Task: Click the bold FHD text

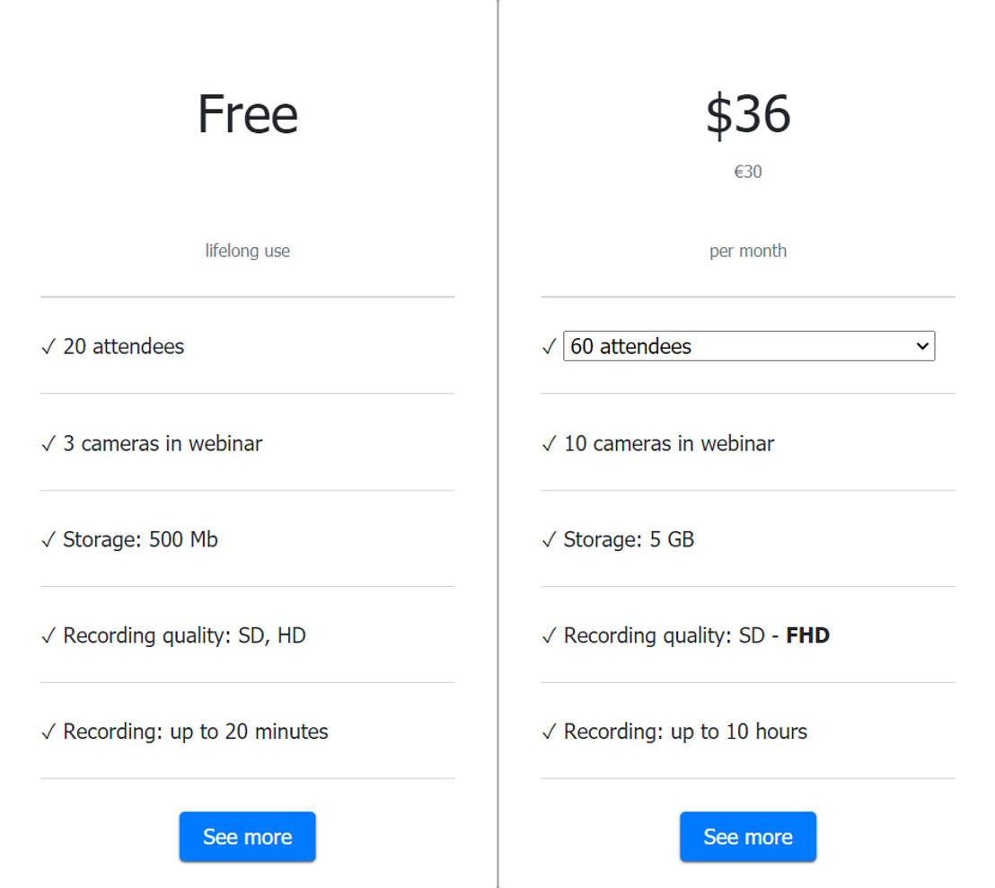Action: (807, 635)
